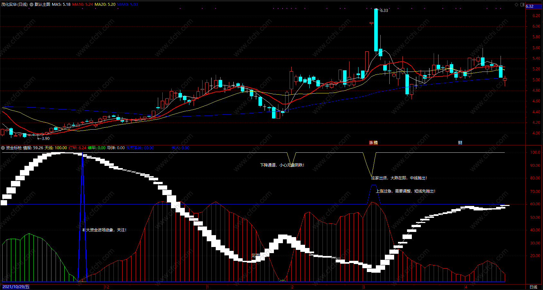Click the 庄家出货，大跌在即，中线抛出! warning text
This screenshot has width=543, height=290.
(399, 178)
